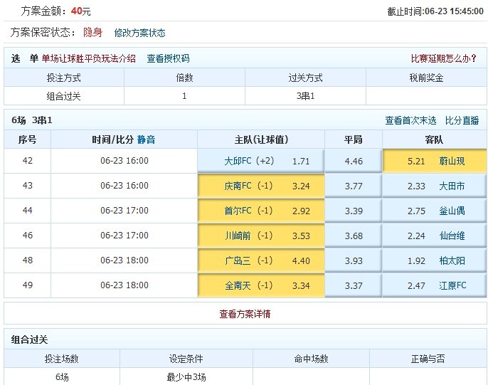
Task: Toggle 静音 mute in the table header
Action: coord(147,139)
